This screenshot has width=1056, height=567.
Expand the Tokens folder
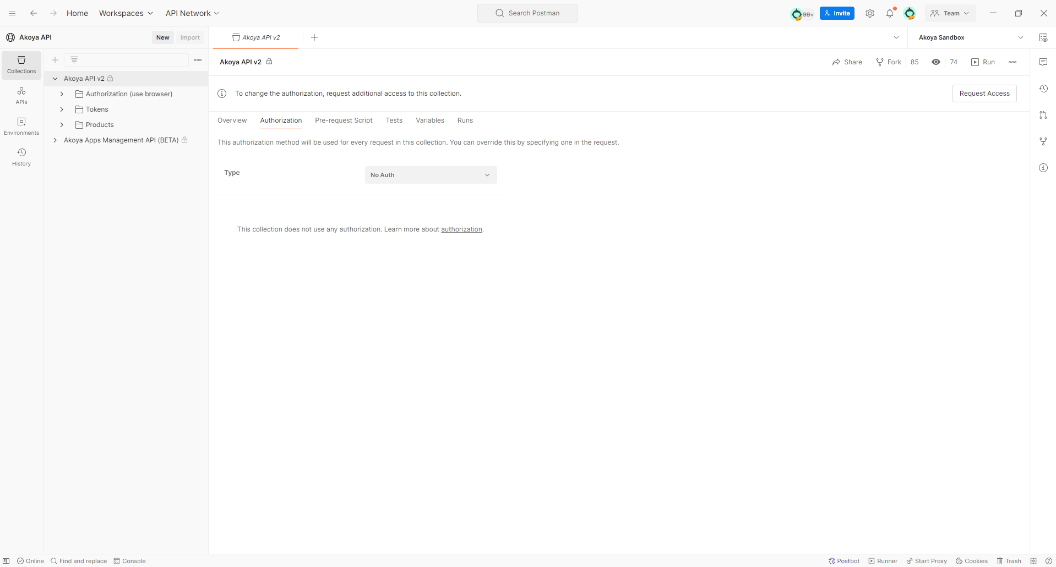tap(62, 109)
